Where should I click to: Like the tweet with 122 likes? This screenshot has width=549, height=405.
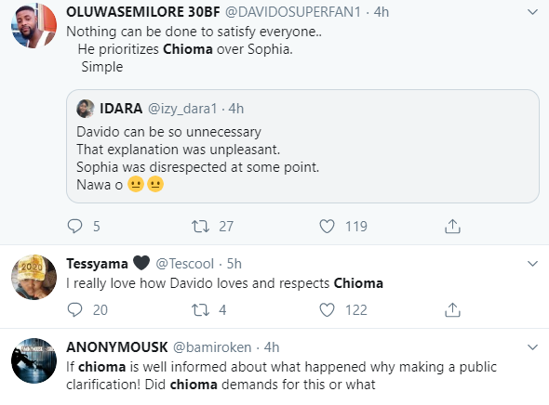(x=327, y=309)
